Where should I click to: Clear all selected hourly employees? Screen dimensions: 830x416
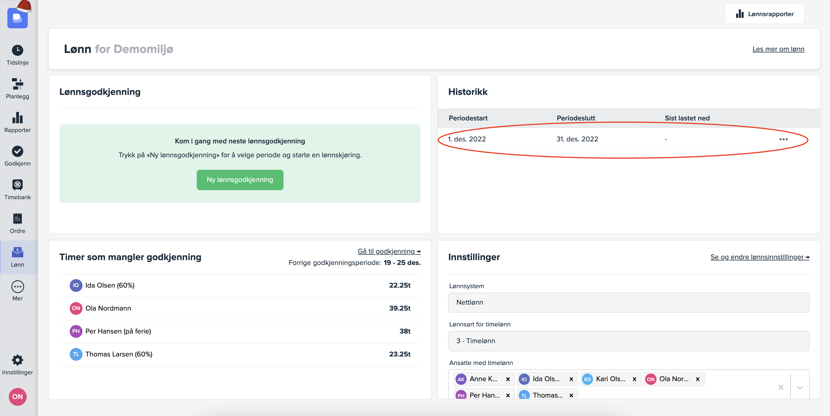[781, 387]
